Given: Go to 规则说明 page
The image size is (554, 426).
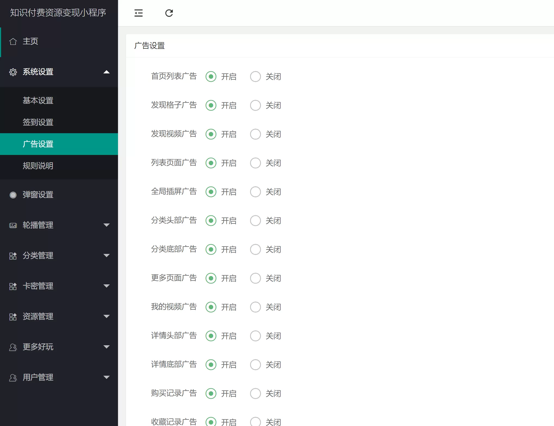Looking at the screenshot, I should tap(38, 166).
